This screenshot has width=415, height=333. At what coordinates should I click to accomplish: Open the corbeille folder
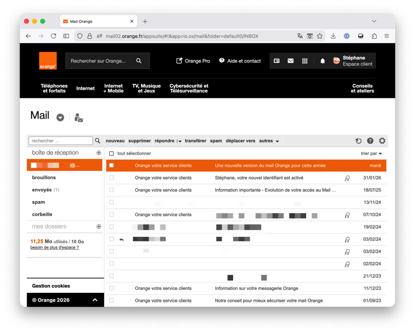(x=42, y=214)
